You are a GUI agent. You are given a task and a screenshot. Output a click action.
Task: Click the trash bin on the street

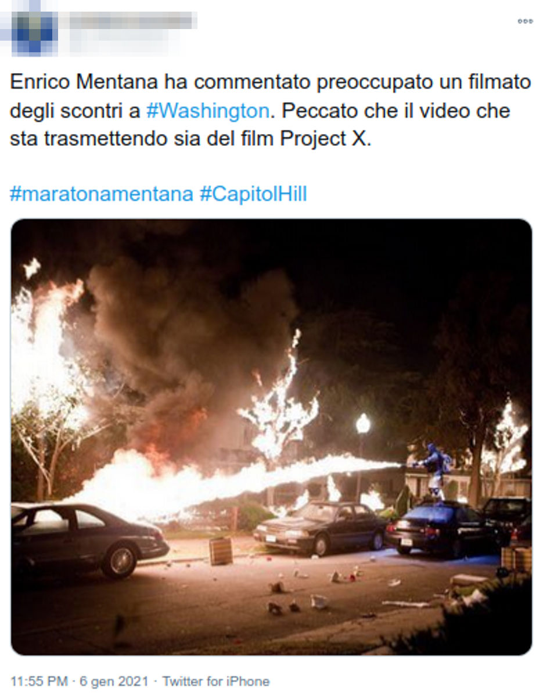221,551
